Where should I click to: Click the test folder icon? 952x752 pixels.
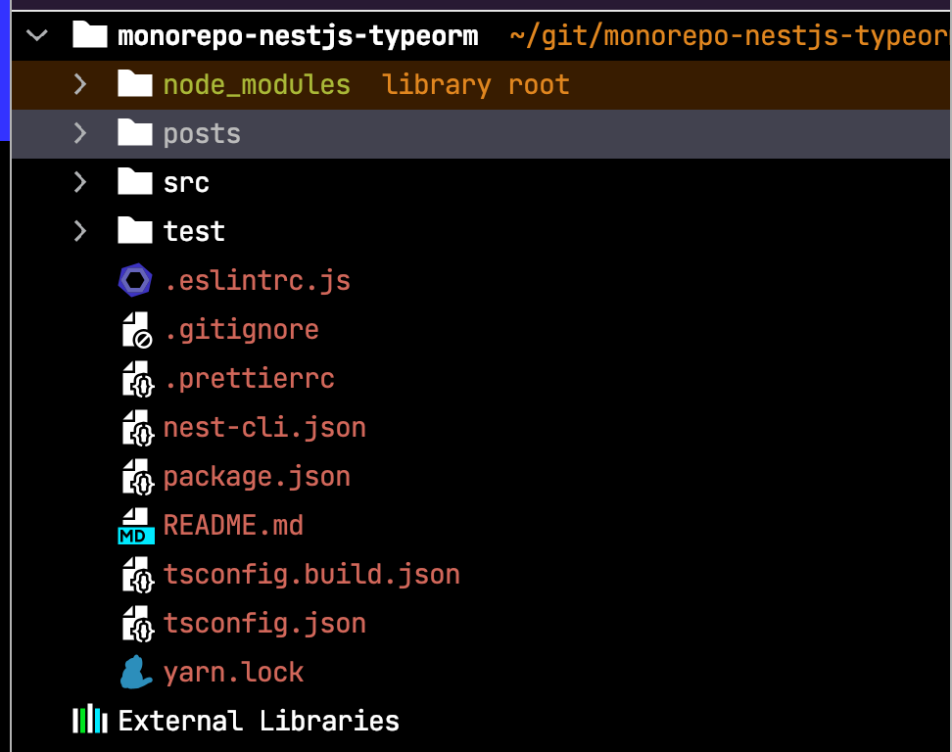pos(135,231)
